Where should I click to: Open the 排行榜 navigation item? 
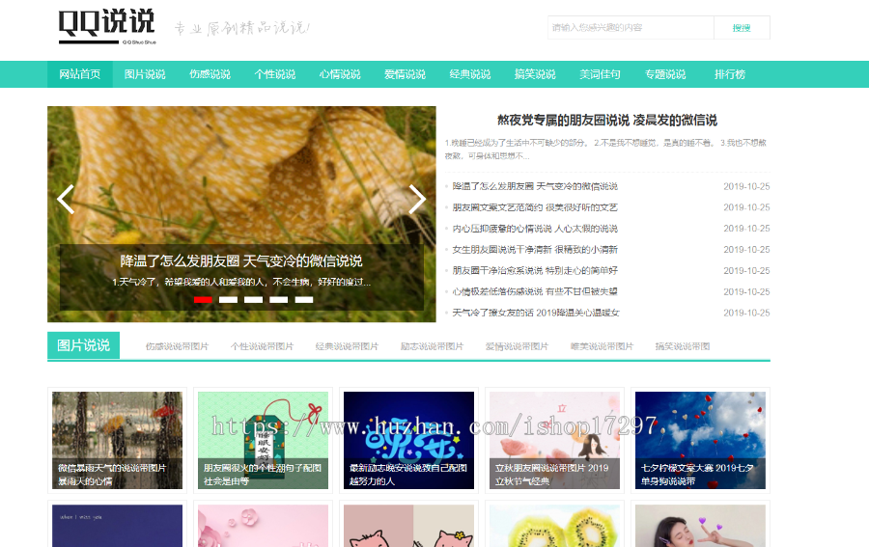[730, 74]
